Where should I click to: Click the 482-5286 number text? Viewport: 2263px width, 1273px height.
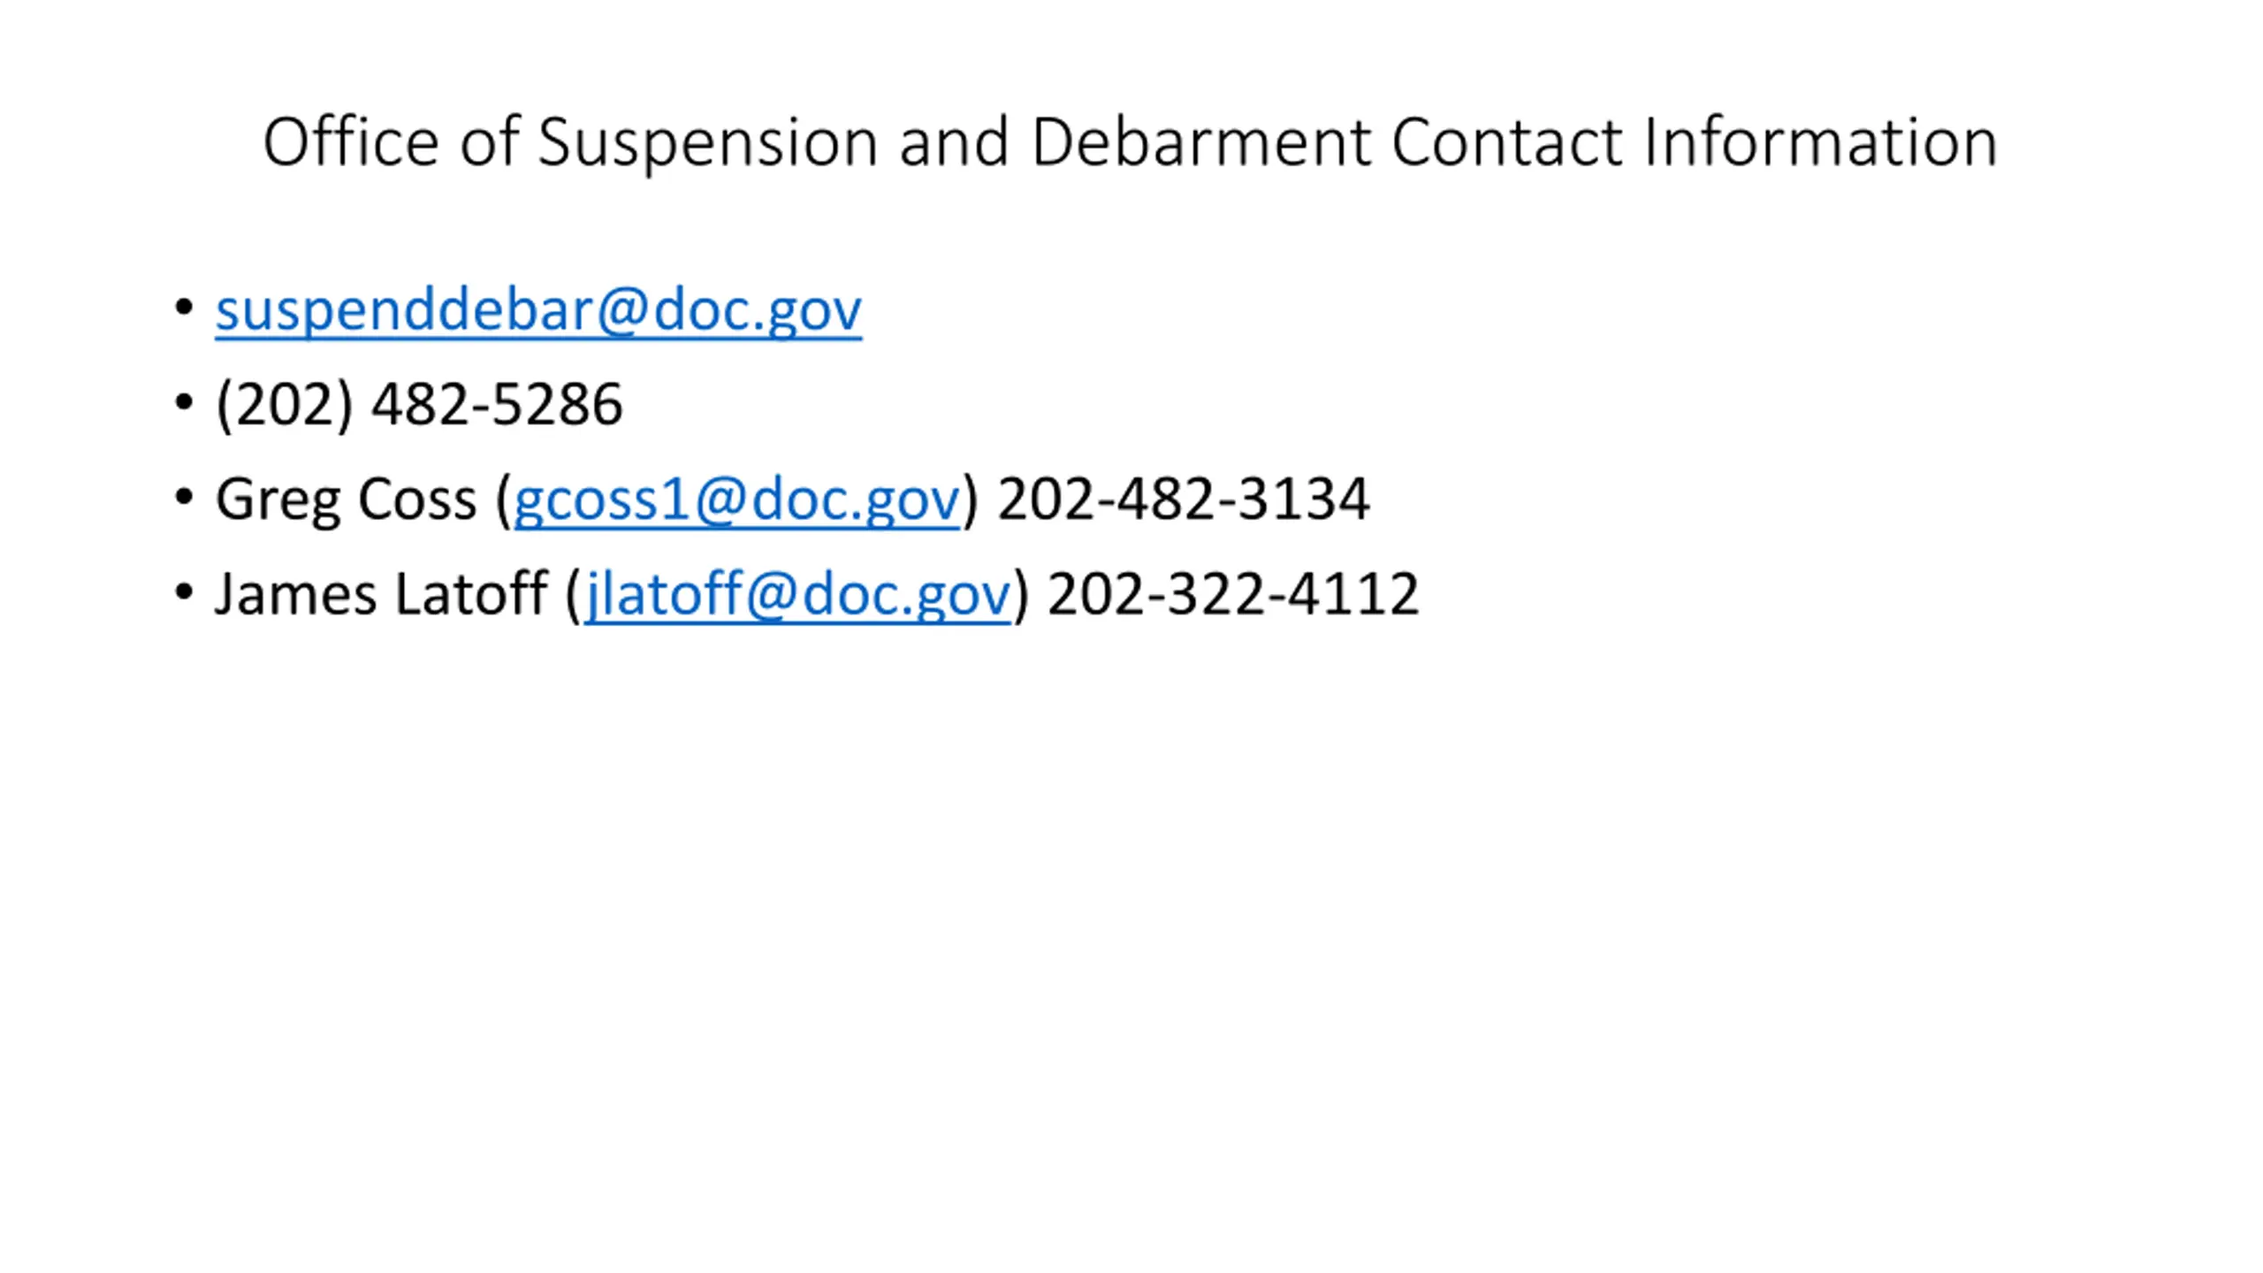coord(497,405)
